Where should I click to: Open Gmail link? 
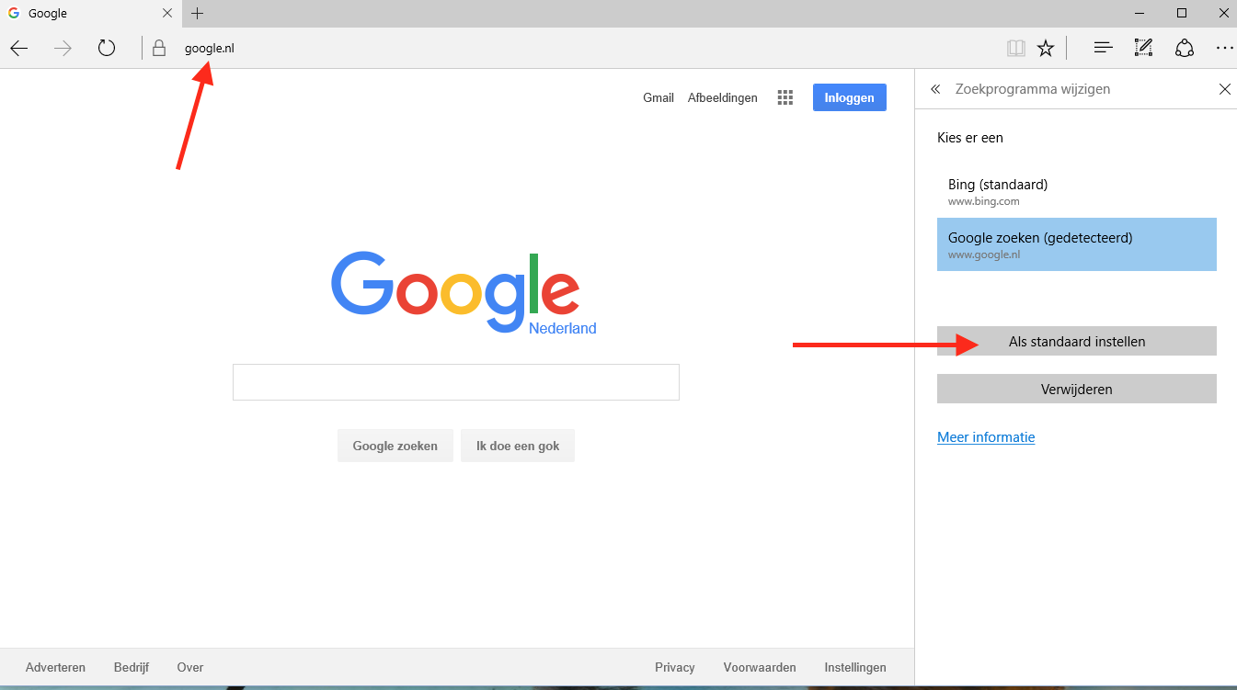[x=659, y=97]
